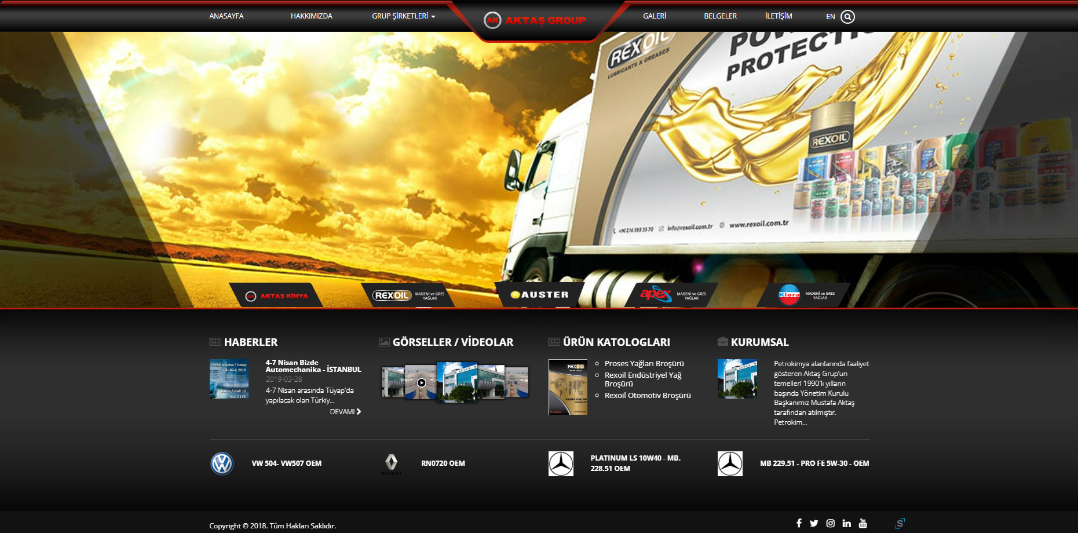
Task: Select the Auster brand tab
Action: tap(540, 295)
